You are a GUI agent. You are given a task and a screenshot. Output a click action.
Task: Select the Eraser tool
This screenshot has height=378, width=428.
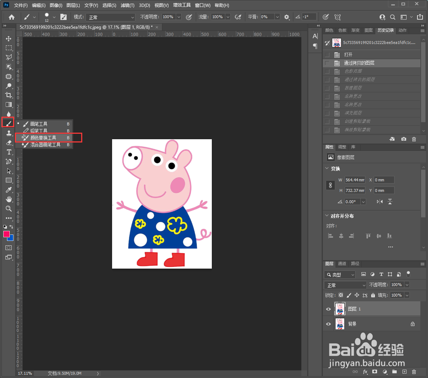click(9, 142)
